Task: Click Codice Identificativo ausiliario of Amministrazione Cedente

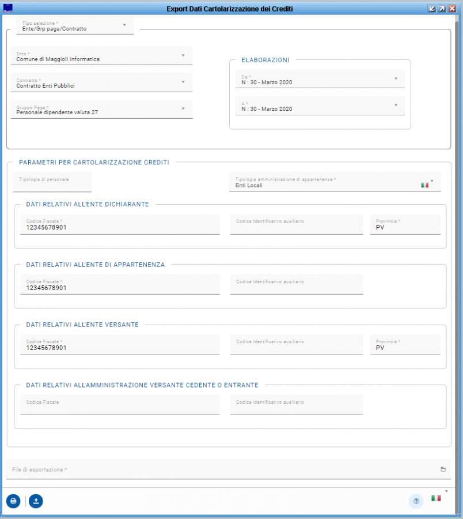Action: (297, 405)
